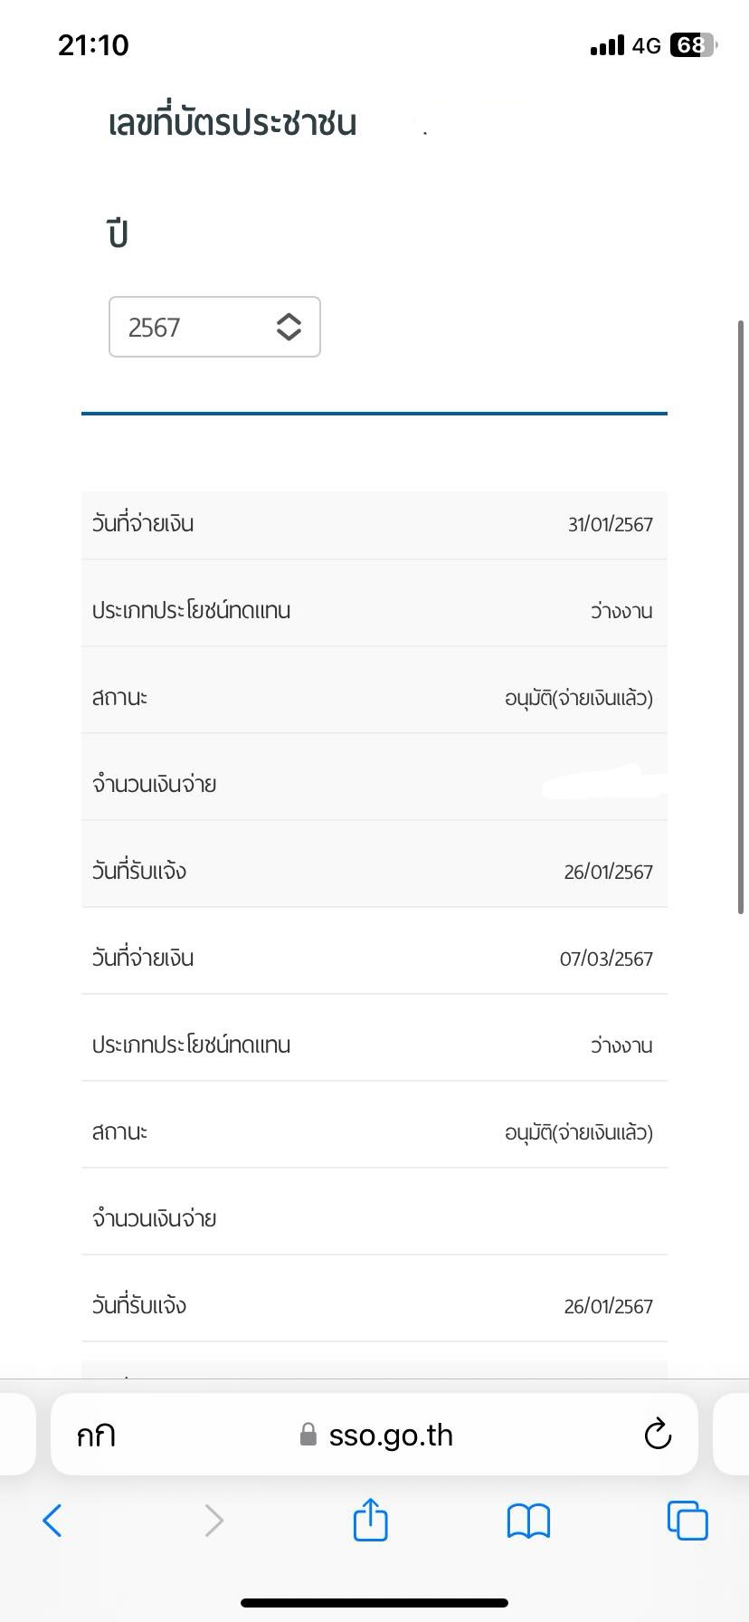749x1622 pixels.
Task: Tap the first อนุมัติ(จ่ายเงินแล้ว) status row
Action: [x=374, y=698]
